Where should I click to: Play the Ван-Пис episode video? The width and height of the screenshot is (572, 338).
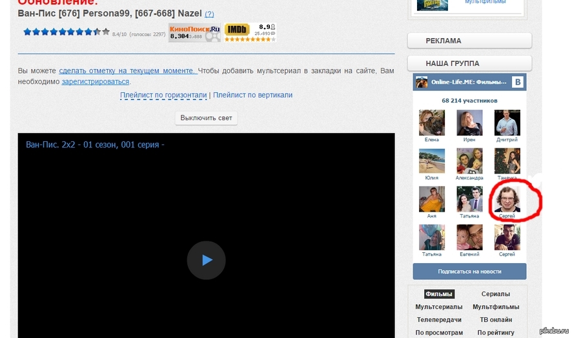pyautogui.click(x=206, y=260)
